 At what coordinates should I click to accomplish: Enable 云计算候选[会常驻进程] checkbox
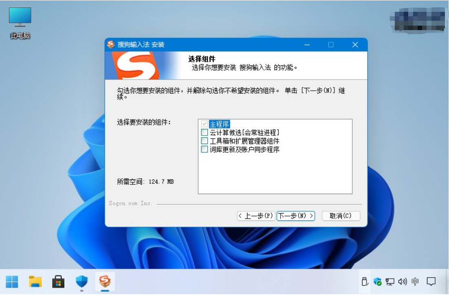(204, 132)
